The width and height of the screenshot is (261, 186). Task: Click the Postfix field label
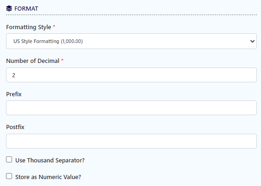(15, 127)
